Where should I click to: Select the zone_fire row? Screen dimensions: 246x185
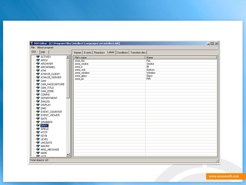[145, 61]
